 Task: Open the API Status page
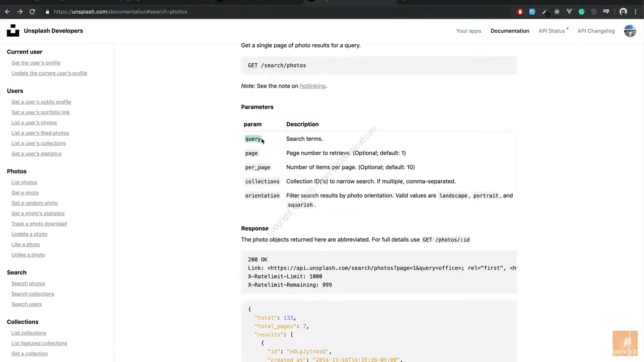point(551,31)
